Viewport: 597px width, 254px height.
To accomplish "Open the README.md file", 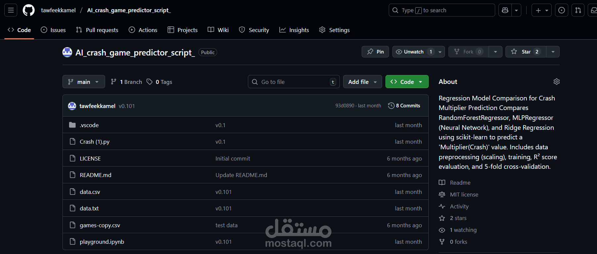I will (x=96, y=175).
